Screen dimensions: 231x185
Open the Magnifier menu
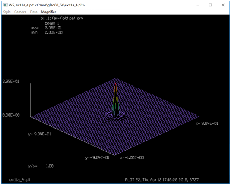click(48, 12)
